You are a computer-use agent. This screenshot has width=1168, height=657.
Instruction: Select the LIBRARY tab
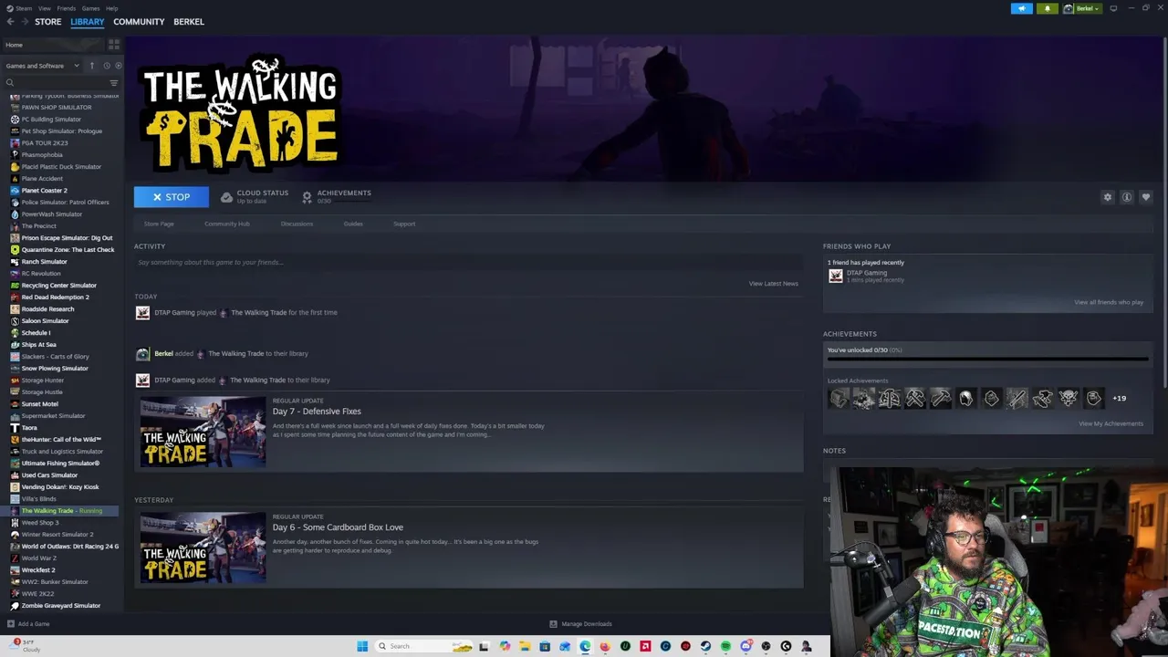pos(88,22)
